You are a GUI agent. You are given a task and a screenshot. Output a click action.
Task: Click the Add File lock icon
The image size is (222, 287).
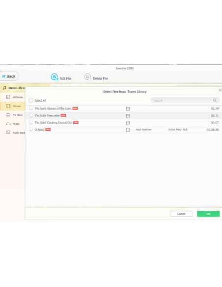coord(55,77)
